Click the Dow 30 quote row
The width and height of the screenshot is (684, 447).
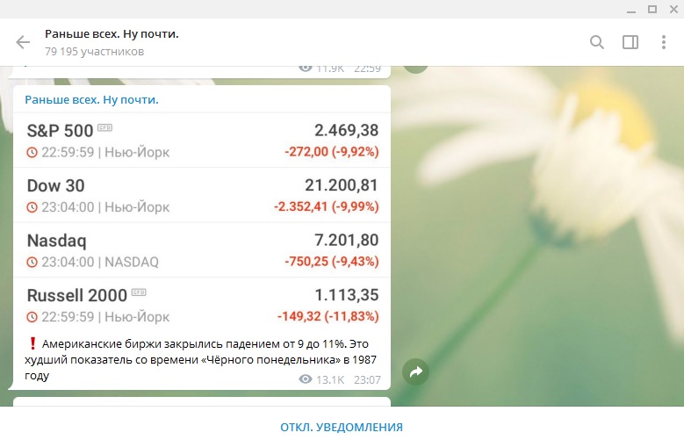coord(202,195)
